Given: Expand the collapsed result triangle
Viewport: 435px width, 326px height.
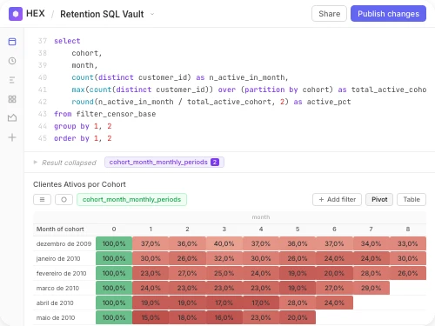Looking at the screenshot, I should (36, 162).
